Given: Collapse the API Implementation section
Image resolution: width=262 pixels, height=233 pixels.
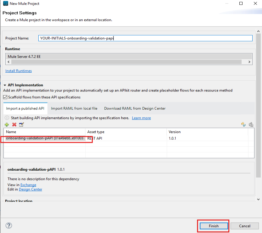Looking at the screenshot, I should click(x=5, y=85).
